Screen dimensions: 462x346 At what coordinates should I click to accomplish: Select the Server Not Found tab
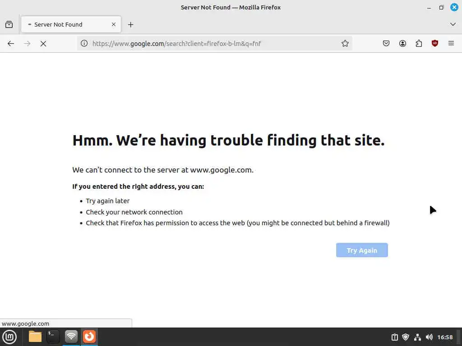[x=71, y=24]
